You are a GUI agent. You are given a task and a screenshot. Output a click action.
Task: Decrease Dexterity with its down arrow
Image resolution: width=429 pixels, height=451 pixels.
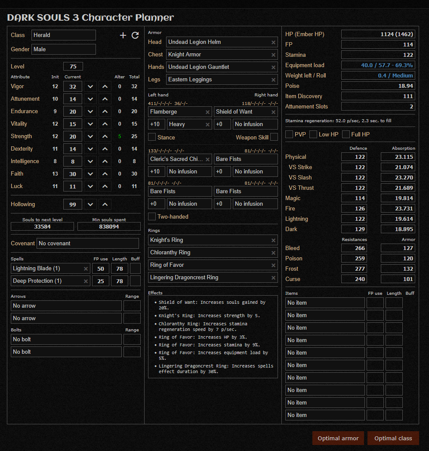pos(90,149)
